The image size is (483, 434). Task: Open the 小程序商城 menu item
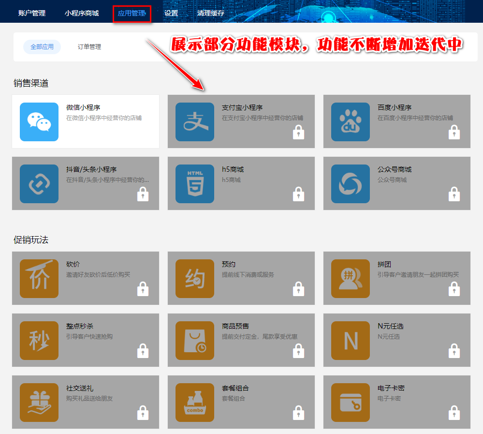82,13
